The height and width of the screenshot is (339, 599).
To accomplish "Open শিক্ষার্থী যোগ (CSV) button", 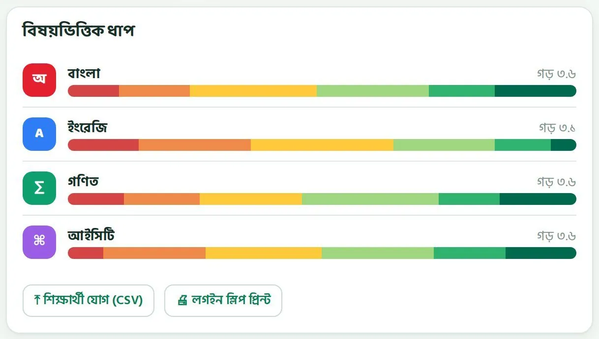I will pyautogui.click(x=89, y=301).
